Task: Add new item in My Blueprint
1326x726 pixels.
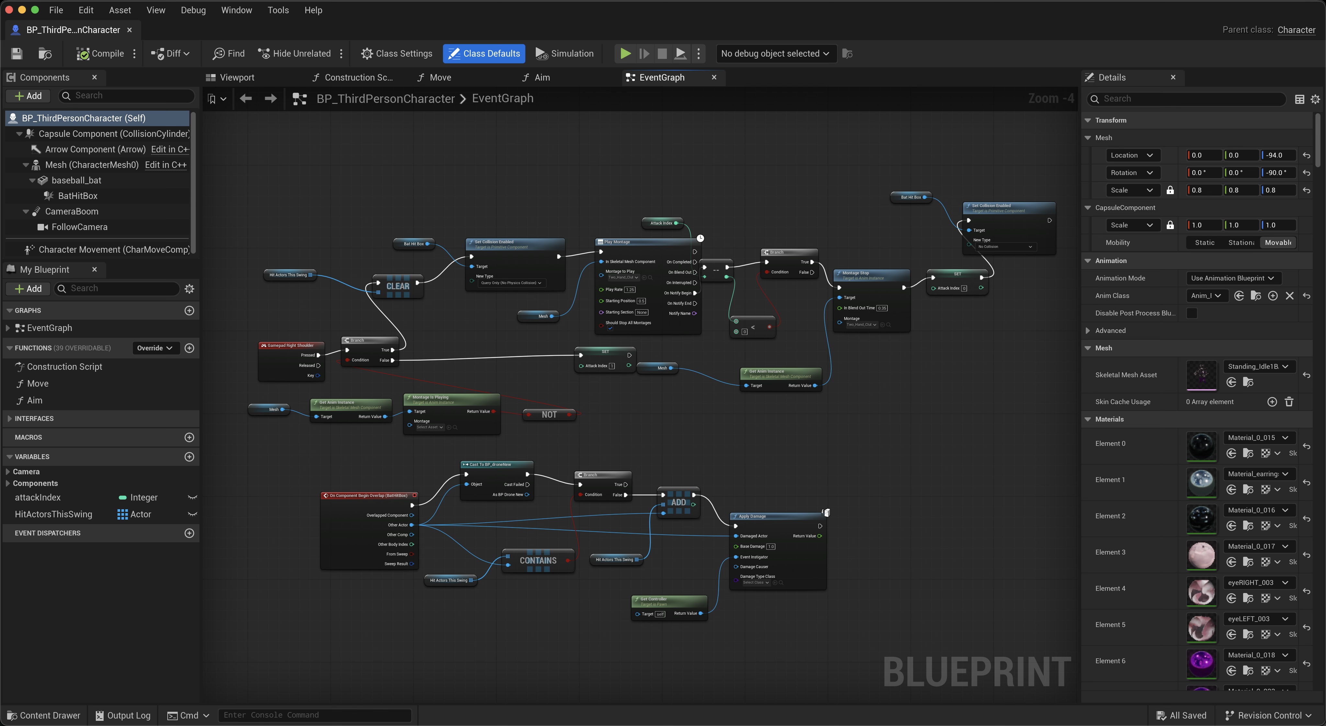Action: coord(28,289)
